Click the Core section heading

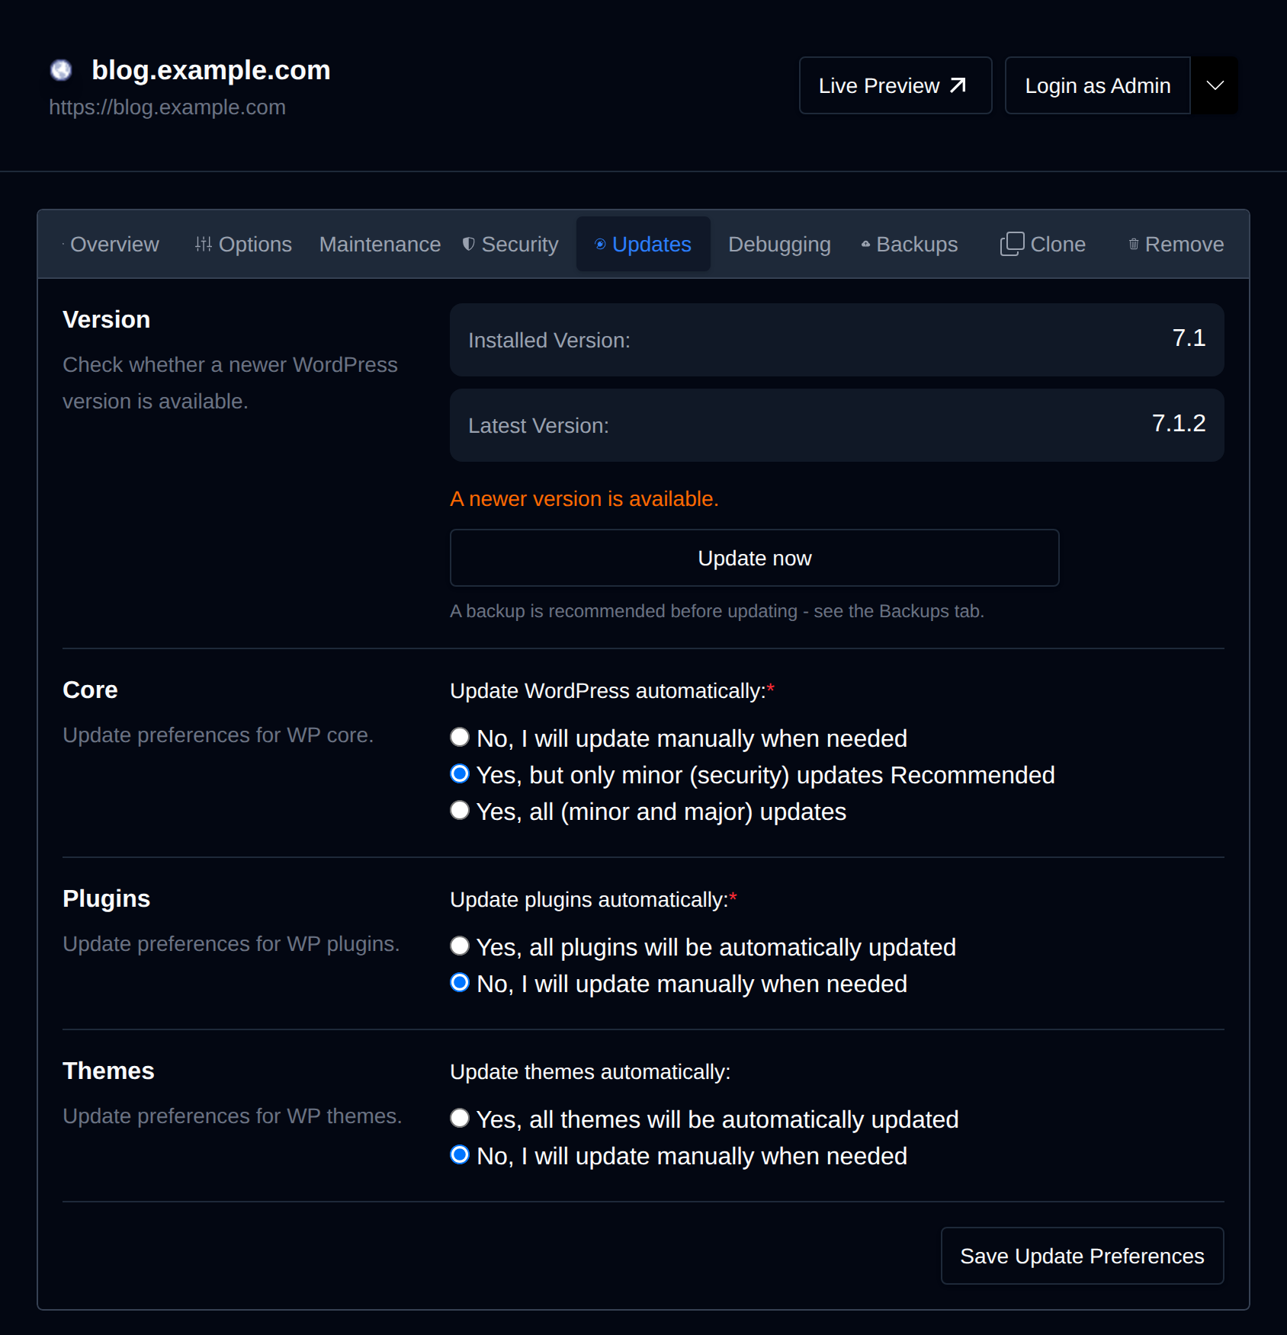point(90,690)
